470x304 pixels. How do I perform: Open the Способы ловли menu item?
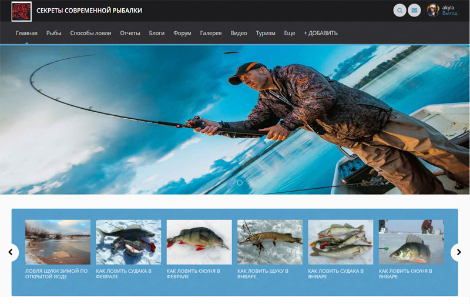[90, 33]
